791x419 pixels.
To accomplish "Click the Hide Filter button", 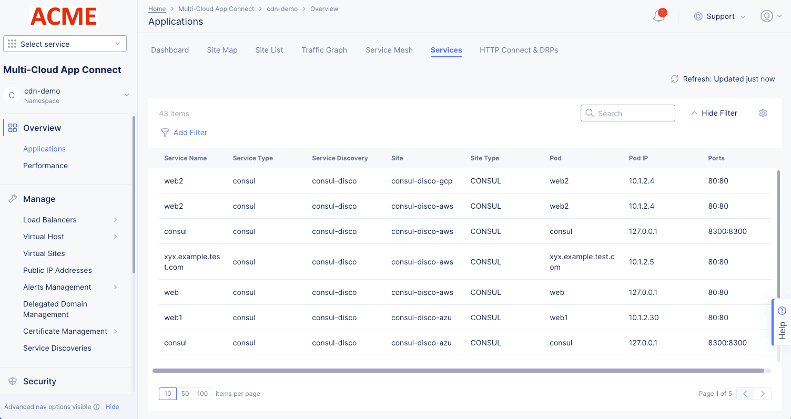I will 714,113.
